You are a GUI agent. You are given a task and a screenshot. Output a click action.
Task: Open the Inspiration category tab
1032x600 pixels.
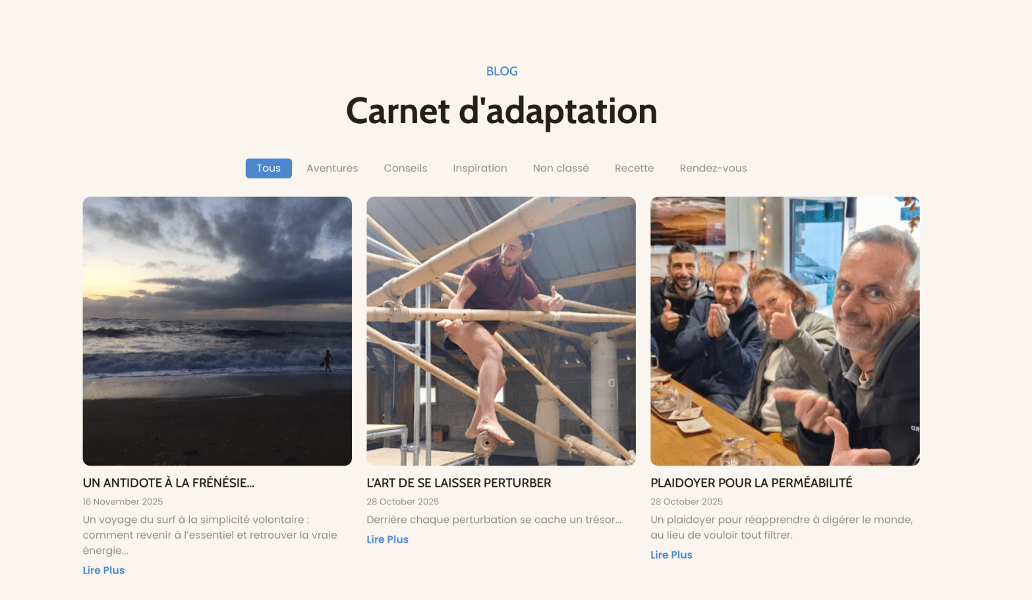480,168
